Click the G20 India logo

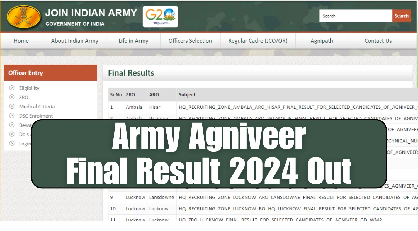click(x=160, y=17)
